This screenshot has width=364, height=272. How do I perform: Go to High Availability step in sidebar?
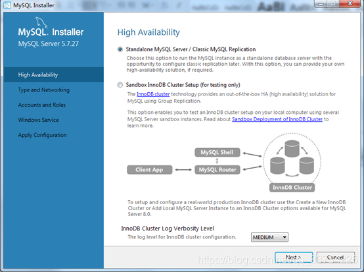54,74
